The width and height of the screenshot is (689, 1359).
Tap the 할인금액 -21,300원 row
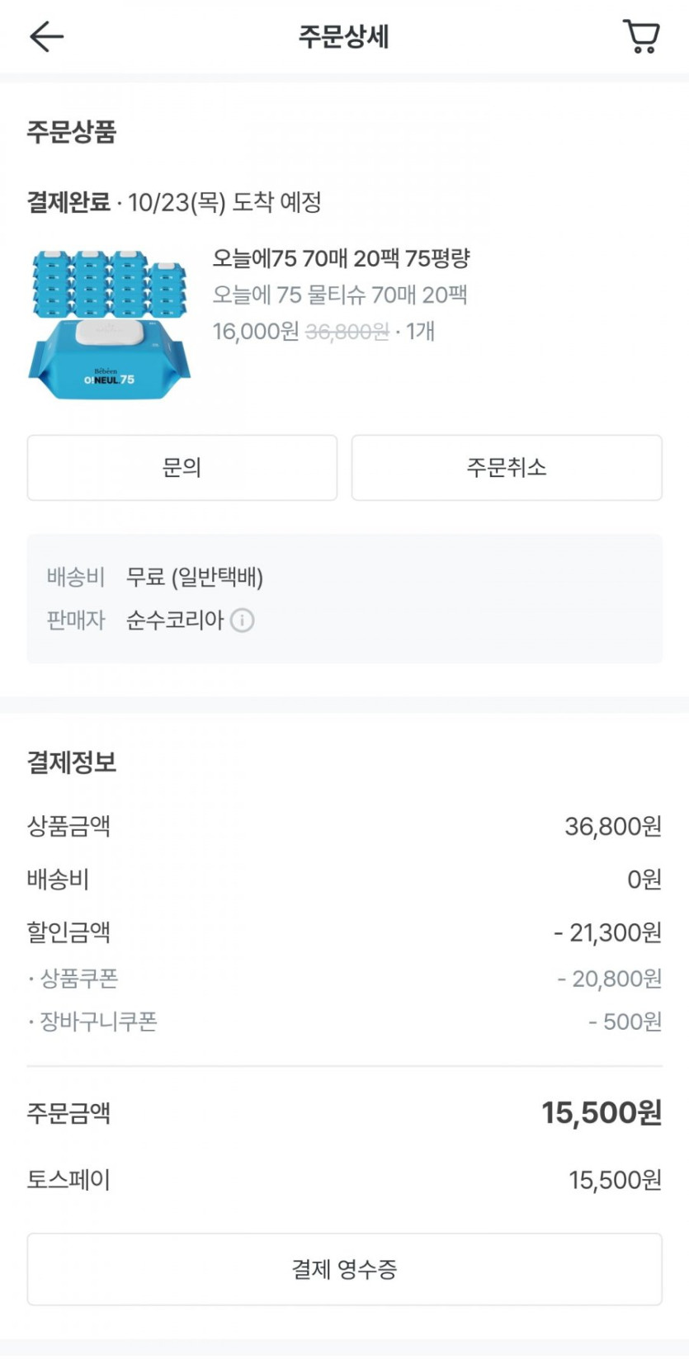click(x=344, y=932)
